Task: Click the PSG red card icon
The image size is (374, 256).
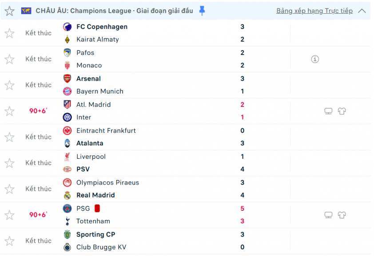Action: (97, 209)
